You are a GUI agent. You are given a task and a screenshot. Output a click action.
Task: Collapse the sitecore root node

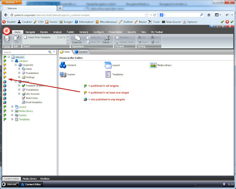coord(9,57)
